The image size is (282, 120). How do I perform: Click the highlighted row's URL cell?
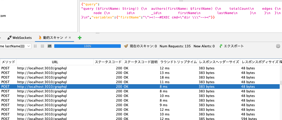tap(55, 87)
